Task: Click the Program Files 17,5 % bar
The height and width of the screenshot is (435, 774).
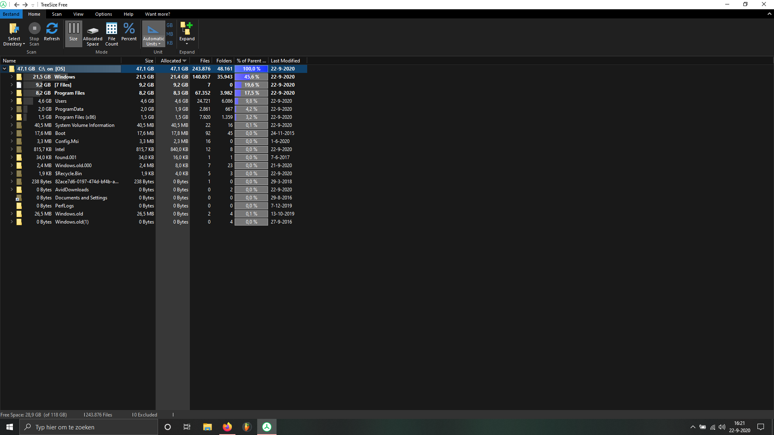Action: point(252,93)
